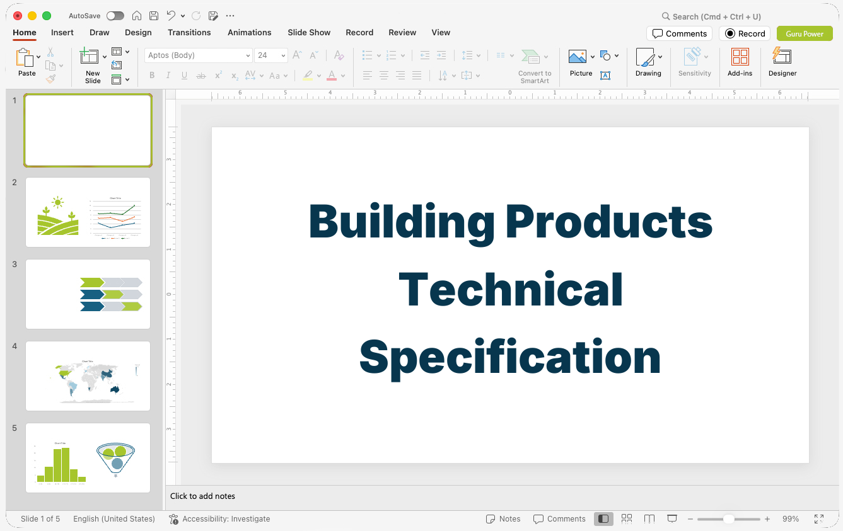Click the Paste clipboard icon
843x531 pixels.
pyautogui.click(x=25, y=58)
